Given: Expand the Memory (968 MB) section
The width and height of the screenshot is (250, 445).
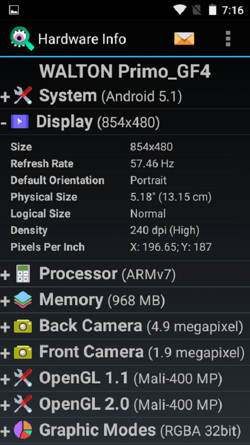Looking at the screenshot, I should [x=125, y=300].
